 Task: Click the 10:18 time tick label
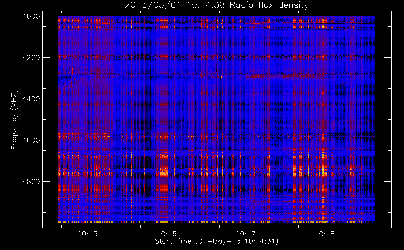click(x=325, y=234)
